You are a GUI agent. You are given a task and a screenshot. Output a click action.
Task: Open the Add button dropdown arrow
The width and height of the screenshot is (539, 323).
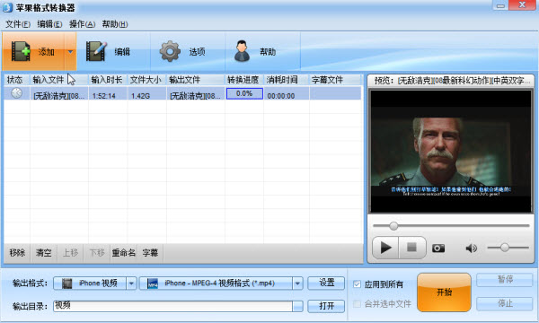(70, 52)
